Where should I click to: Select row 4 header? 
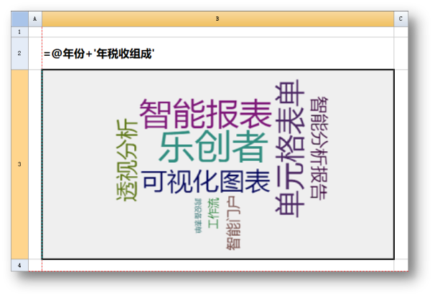tap(19, 265)
